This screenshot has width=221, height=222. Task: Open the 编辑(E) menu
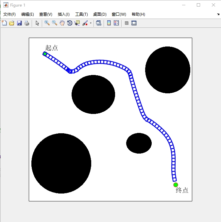click(27, 14)
